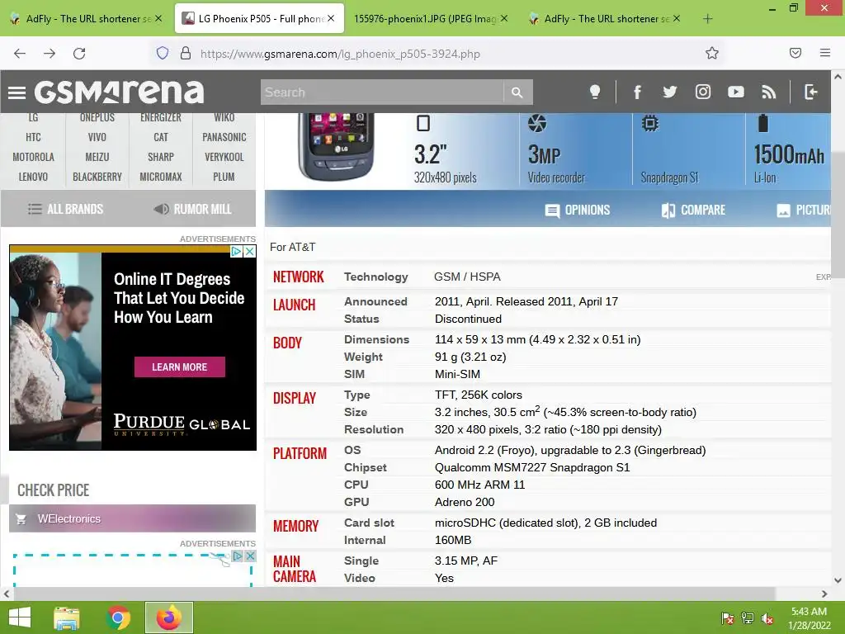Image resolution: width=845 pixels, height=634 pixels.
Task: Open the tip us lightbulb icon
Action: pos(595,92)
